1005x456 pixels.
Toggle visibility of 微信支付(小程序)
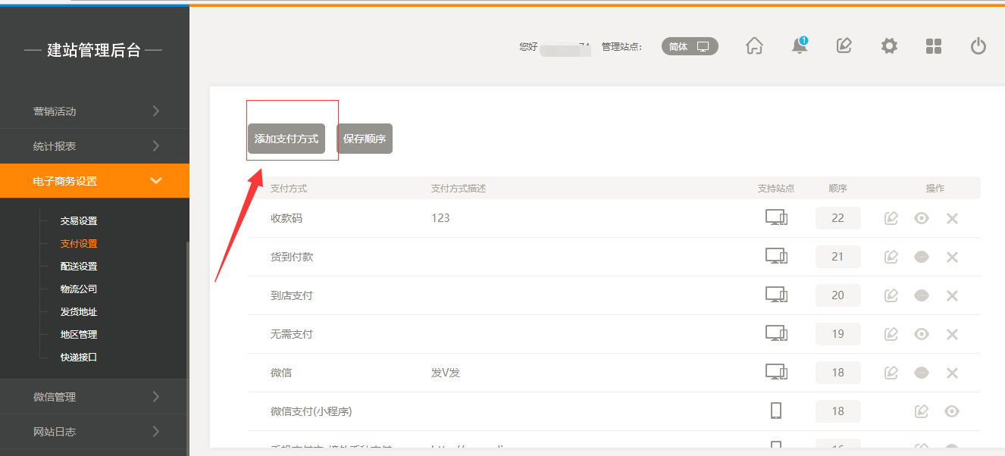tap(952, 411)
